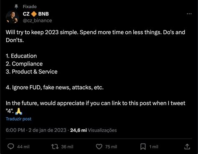Screen dimensions: 198x154
Task: Click the 1 mil bookmarks count
Action: [154, 146]
